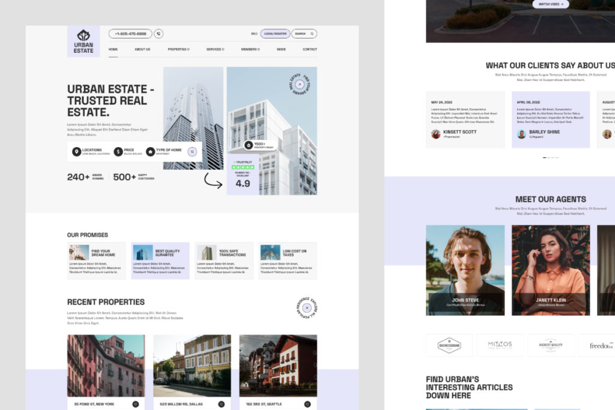Click Kinsett Scott's avatar
The height and width of the screenshot is (410, 615).
pos(436,134)
